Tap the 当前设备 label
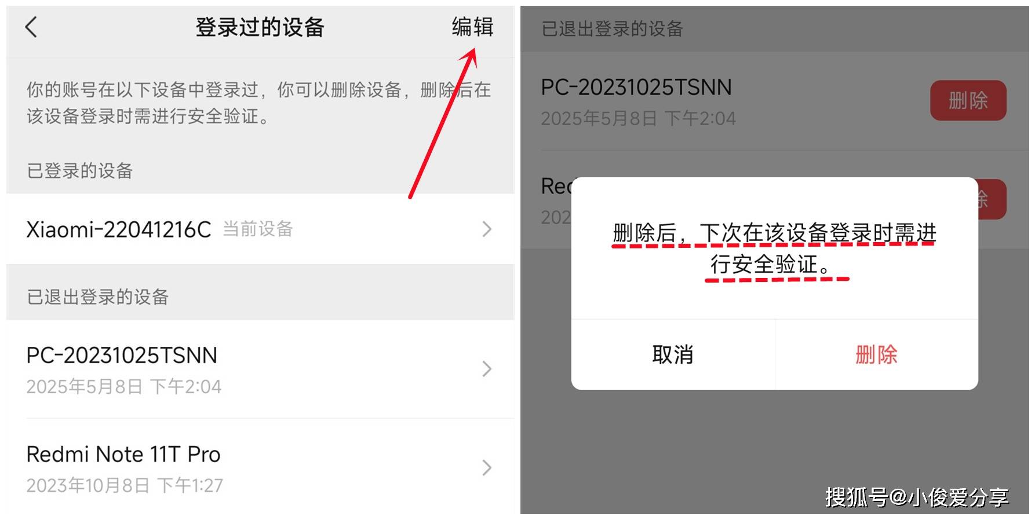Viewport: 1035px width, 520px height. tap(258, 229)
